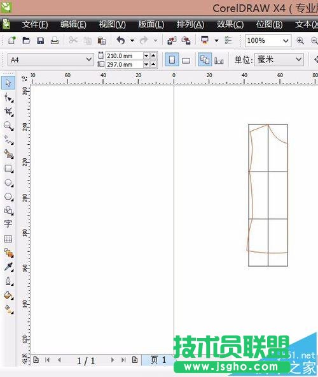
Task: Save the document
Action: click(41, 40)
